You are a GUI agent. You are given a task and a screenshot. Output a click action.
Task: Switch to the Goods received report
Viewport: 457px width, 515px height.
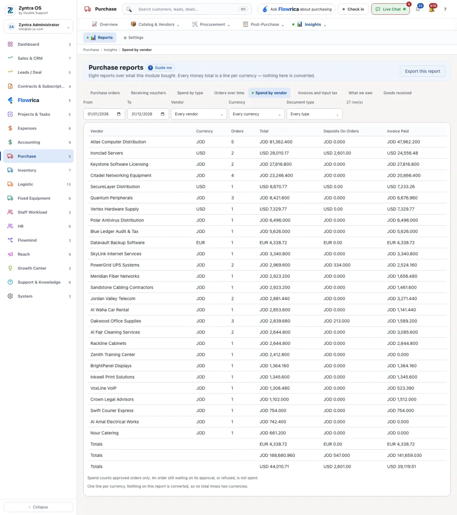click(x=397, y=93)
